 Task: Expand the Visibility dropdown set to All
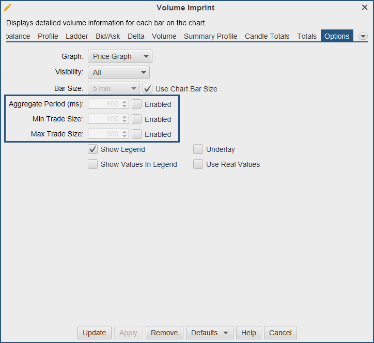coord(119,72)
